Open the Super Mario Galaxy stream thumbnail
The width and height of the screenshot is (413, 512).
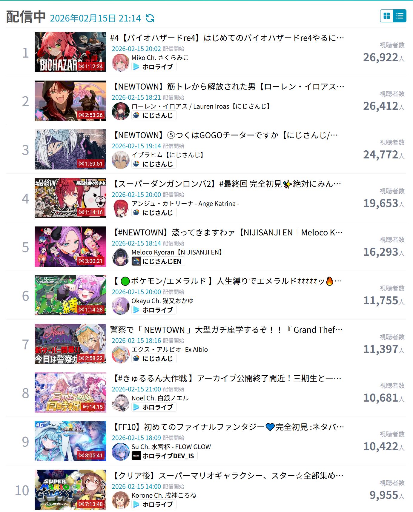click(x=70, y=490)
